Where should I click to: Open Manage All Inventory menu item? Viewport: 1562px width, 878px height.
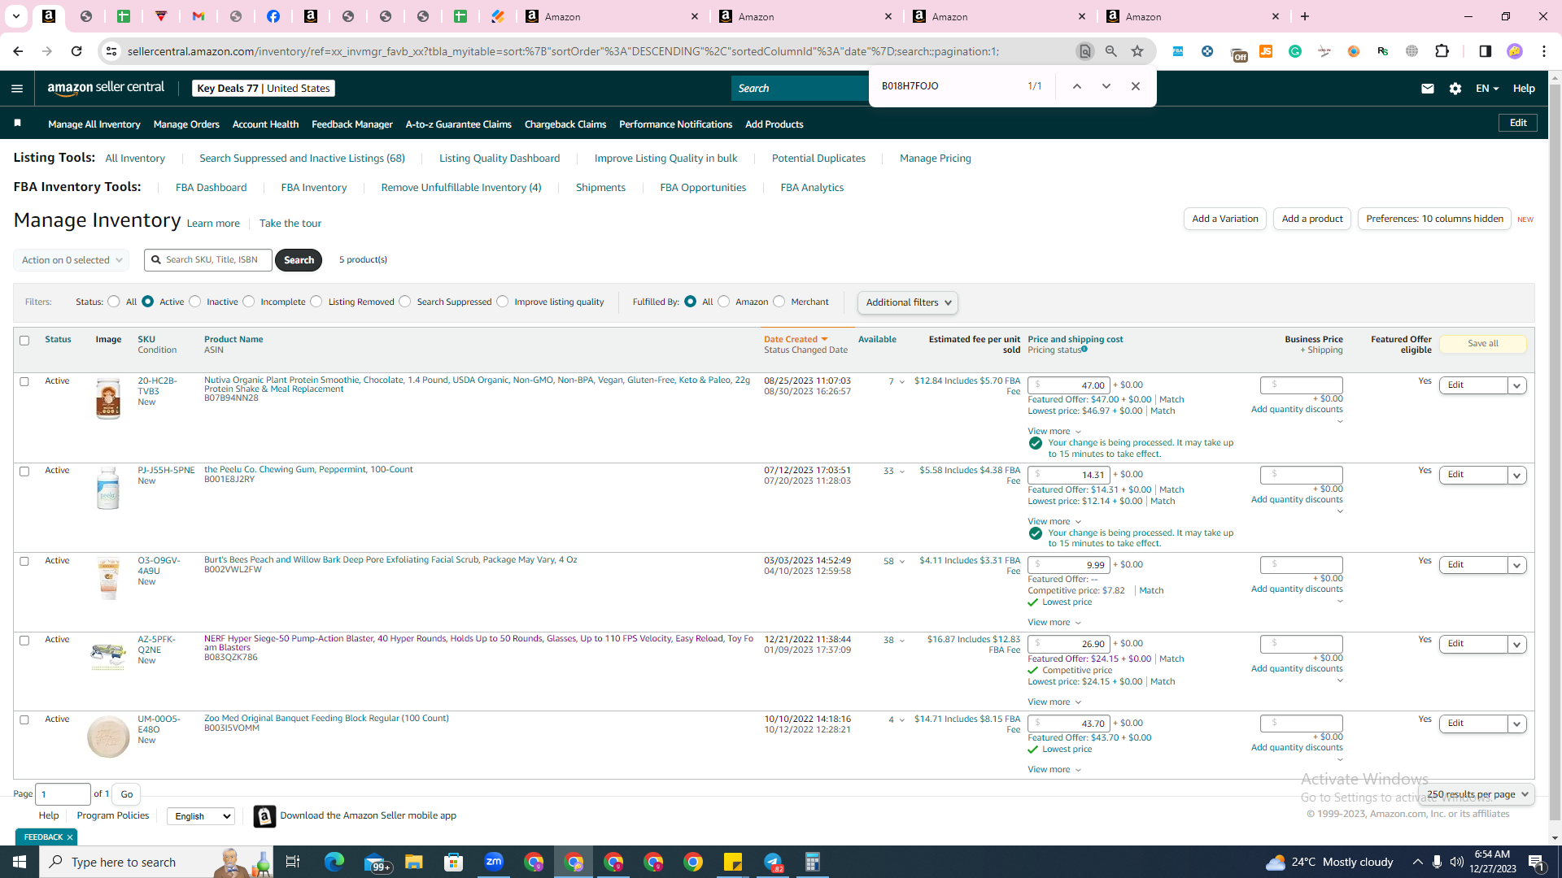coord(94,124)
